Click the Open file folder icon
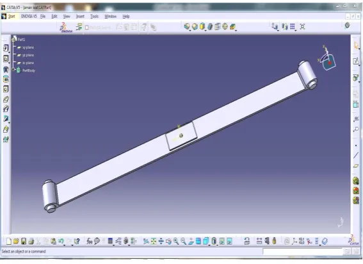The image size is (363, 264). point(16,242)
